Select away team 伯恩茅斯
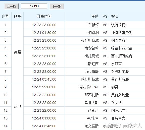The width and height of the screenshot is (145, 130). (118, 40)
